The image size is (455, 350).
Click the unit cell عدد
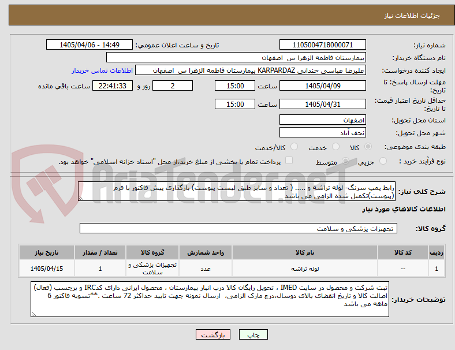point(206,269)
